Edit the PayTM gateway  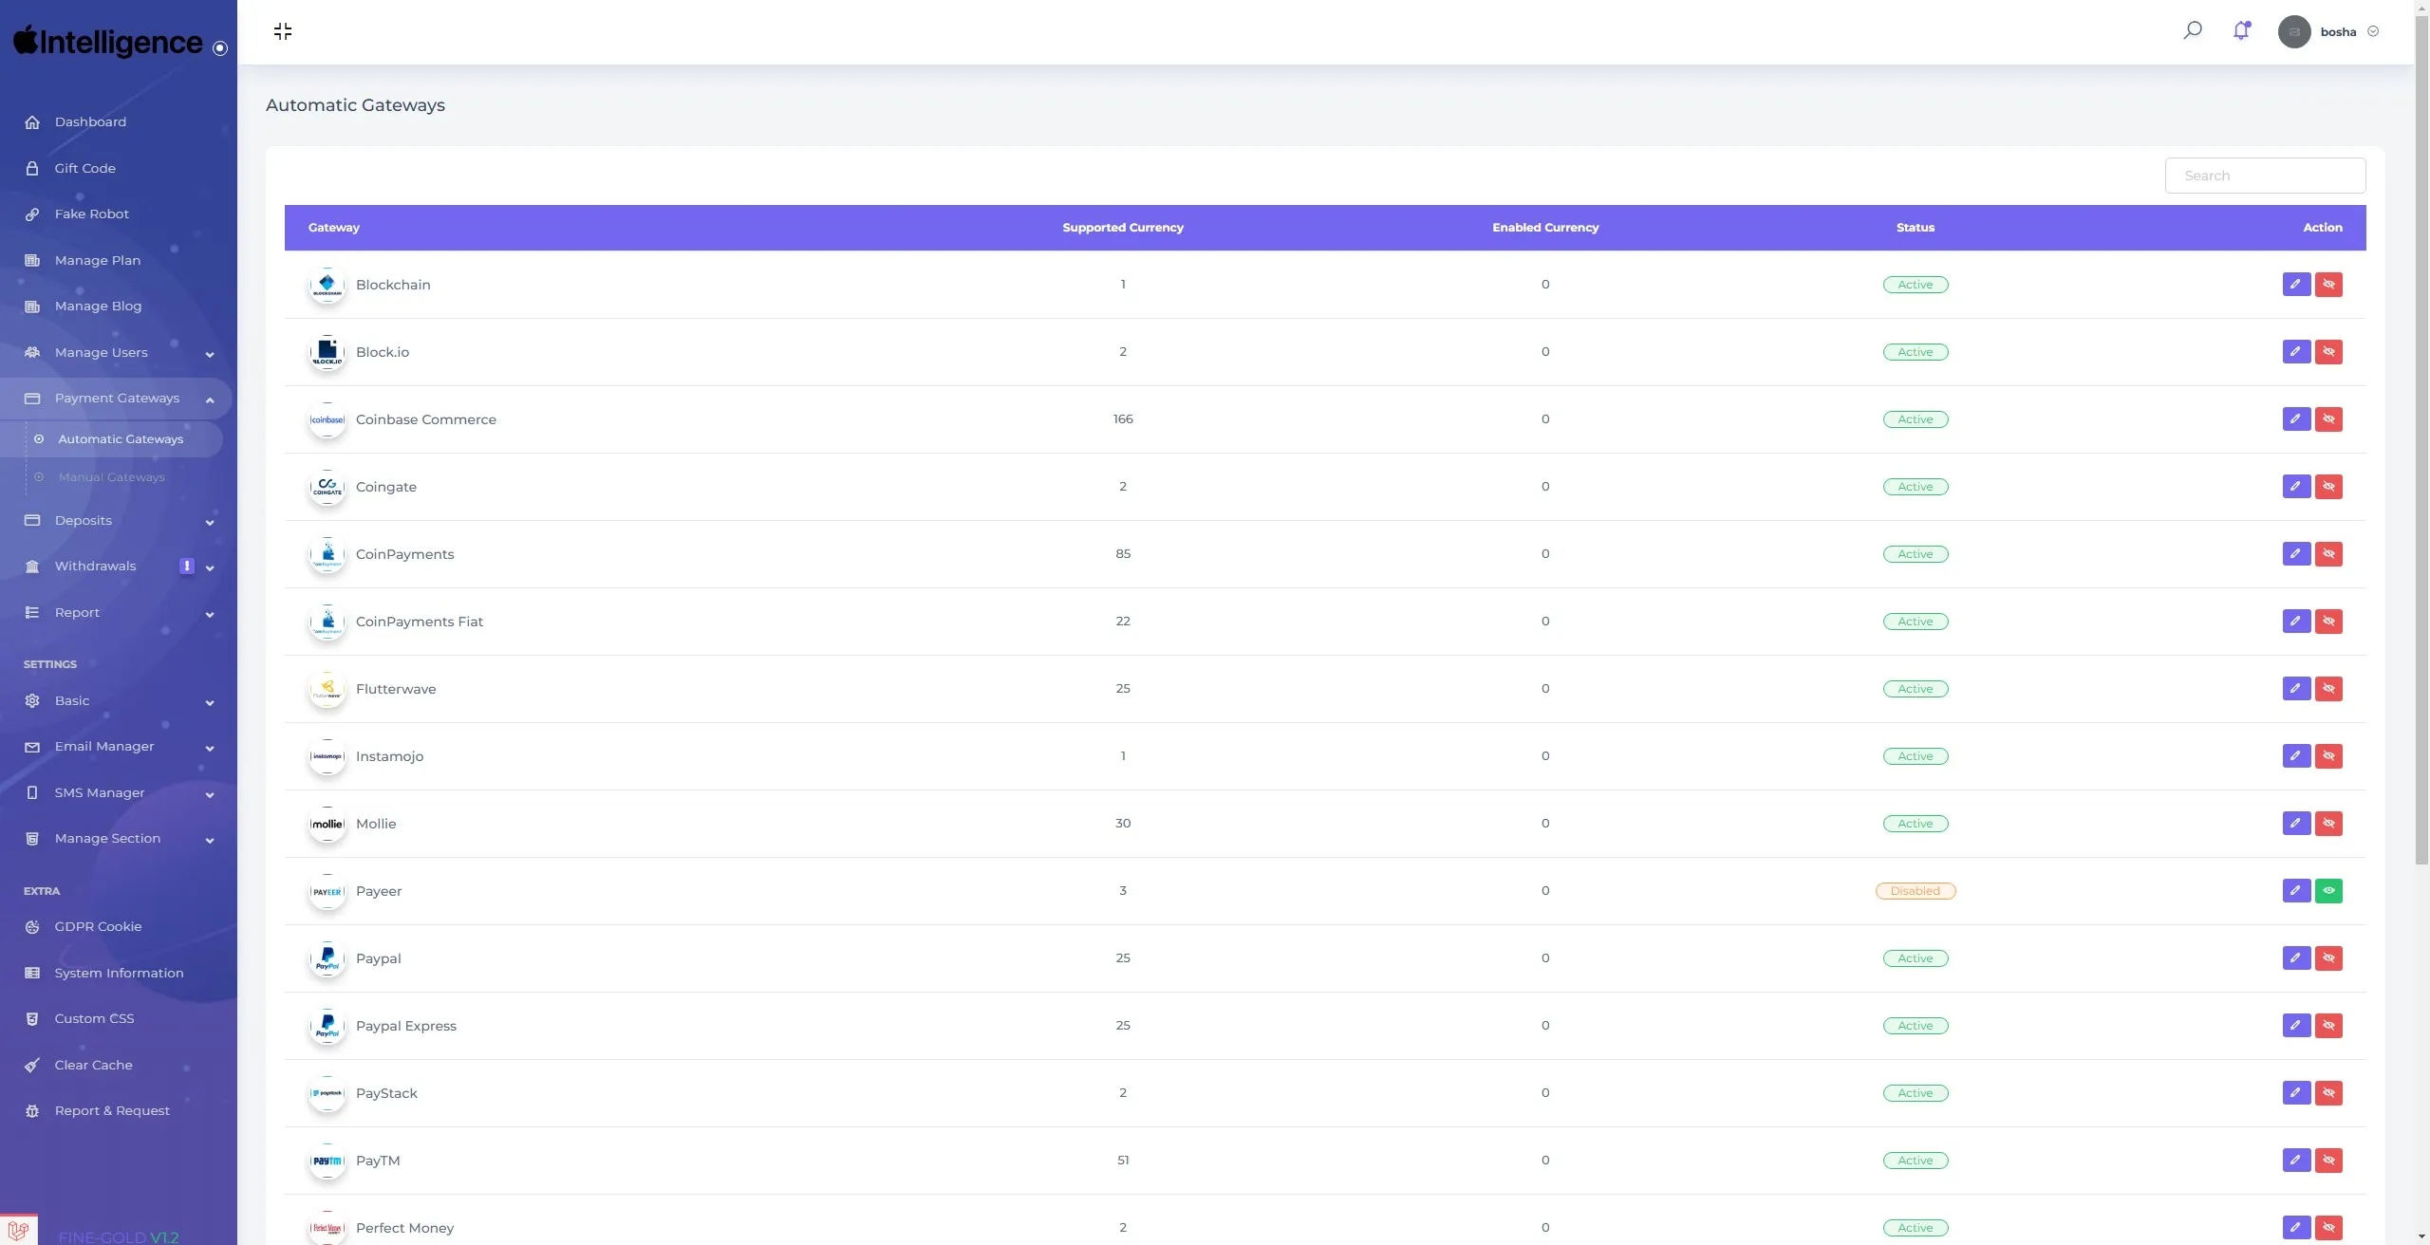point(2296,1161)
